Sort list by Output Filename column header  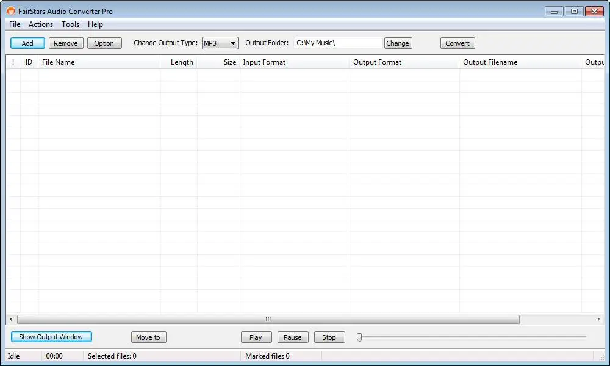click(x=520, y=62)
